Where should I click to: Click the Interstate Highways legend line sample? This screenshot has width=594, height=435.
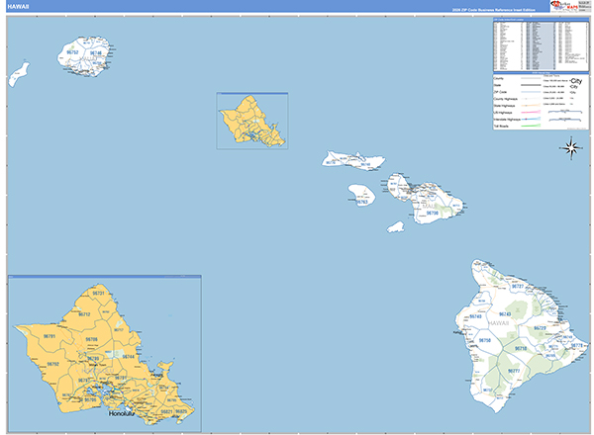pyautogui.click(x=531, y=120)
